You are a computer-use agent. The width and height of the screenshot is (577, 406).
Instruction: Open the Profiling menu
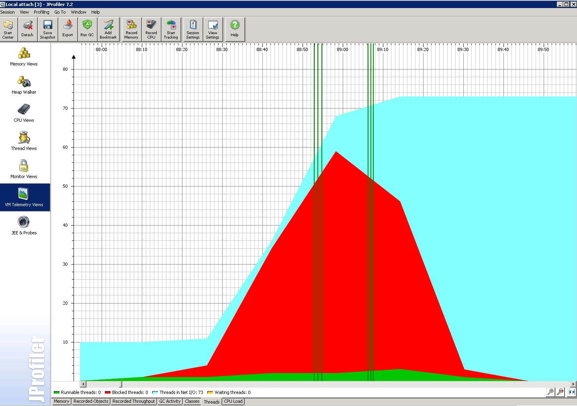(41, 12)
